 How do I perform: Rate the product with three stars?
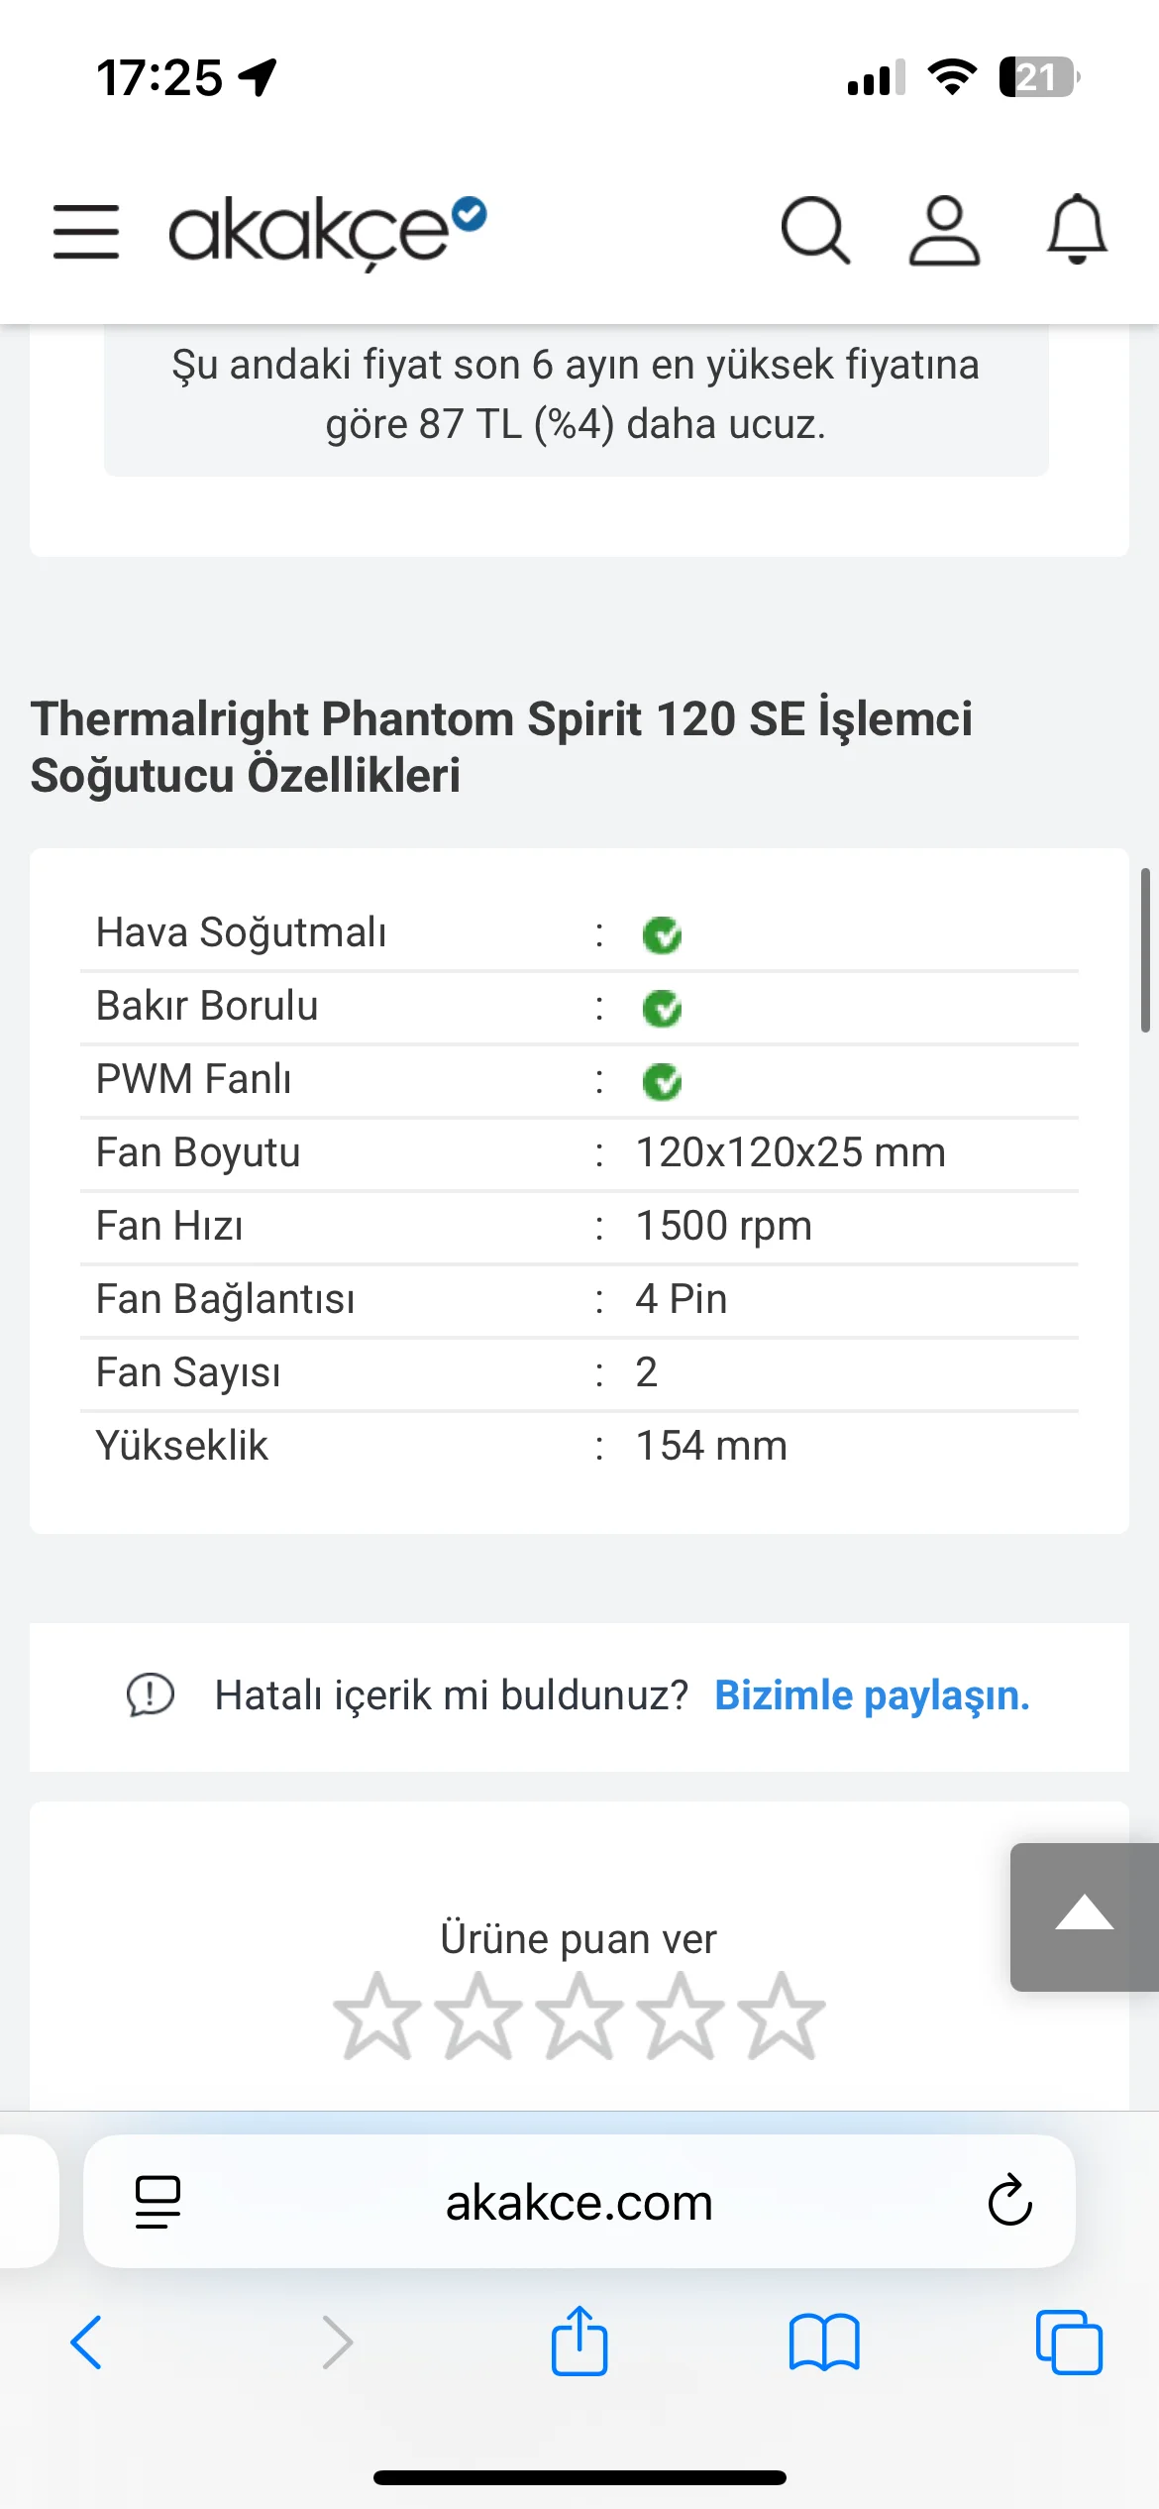tap(579, 2016)
